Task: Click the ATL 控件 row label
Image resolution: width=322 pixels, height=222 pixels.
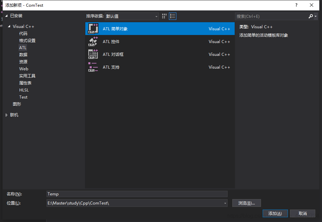Action: [x=111, y=42]
